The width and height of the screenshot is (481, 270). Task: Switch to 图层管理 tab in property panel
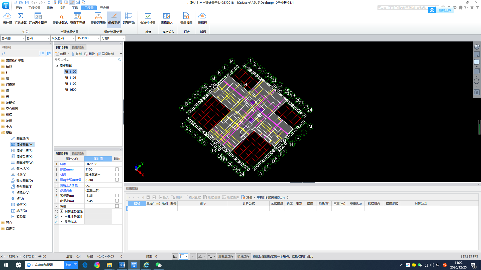point(78,153)
